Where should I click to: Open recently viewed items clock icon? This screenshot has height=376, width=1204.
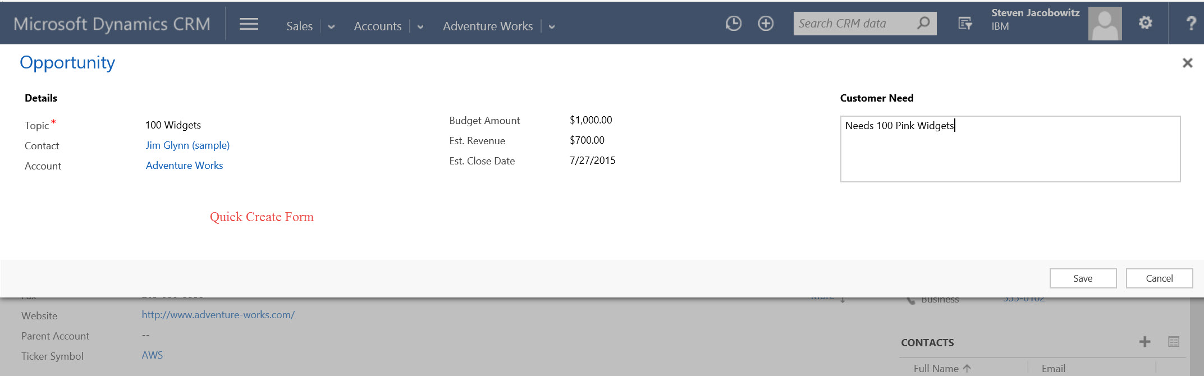733,24
